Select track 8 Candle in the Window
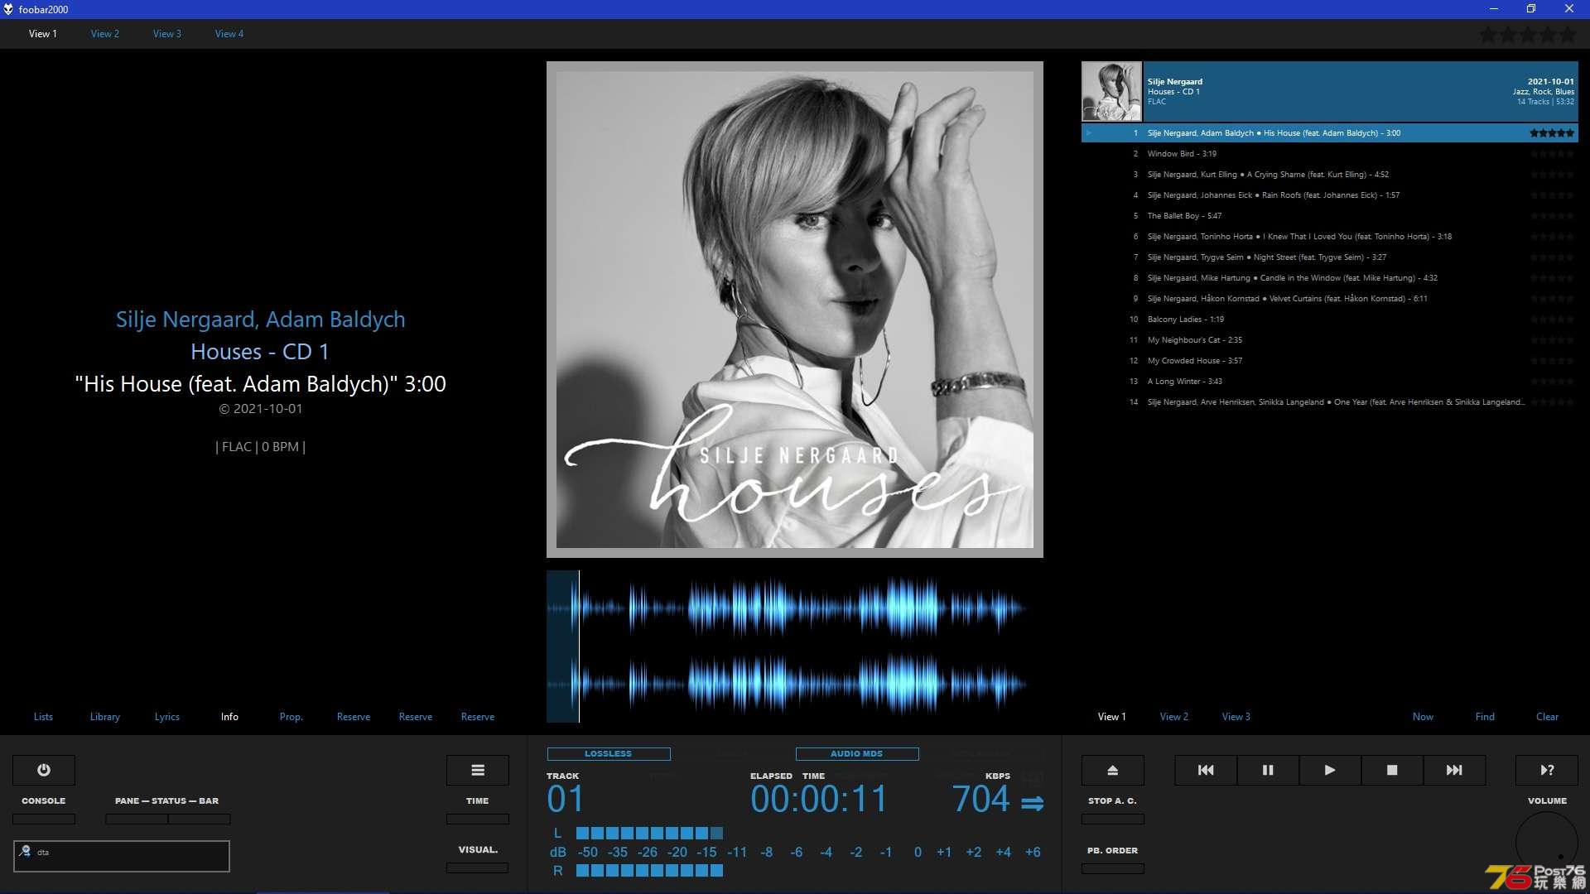The height and width of the screenshot is (894, 1590). 1330,278
